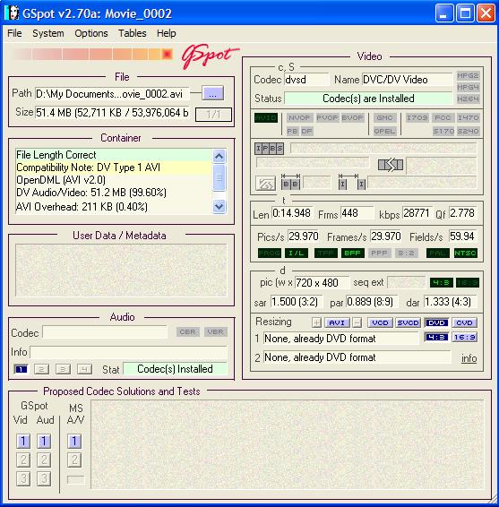The height and width of the screenshot is (507, 499).
Task: Click the Len field 0:14.948
Action: coord(292,213)
